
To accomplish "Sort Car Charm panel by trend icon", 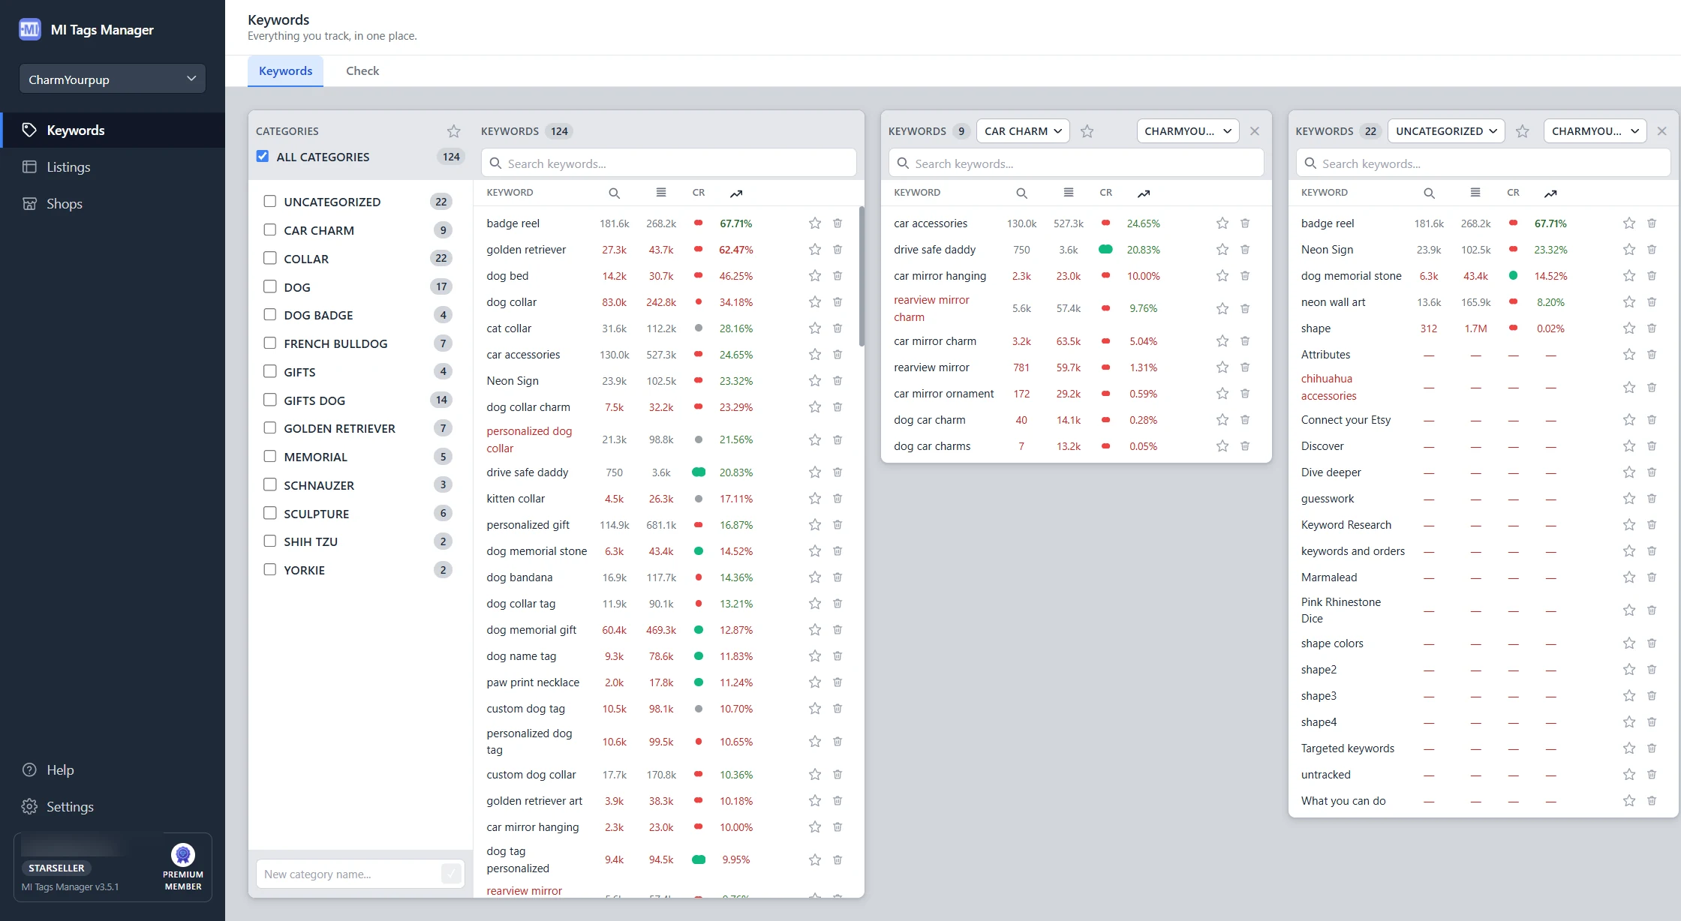I will click(1144, 193).
